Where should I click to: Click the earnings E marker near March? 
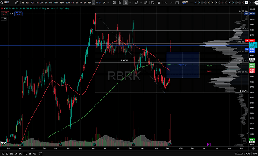61,144
